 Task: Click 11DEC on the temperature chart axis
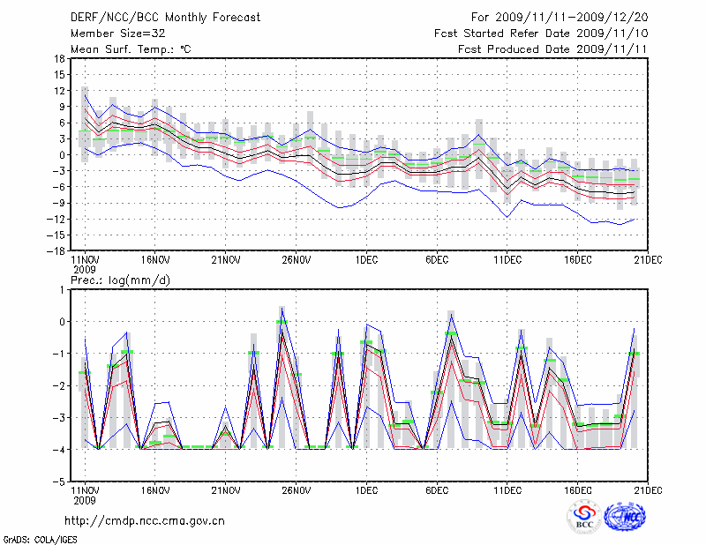click(507, 260)
